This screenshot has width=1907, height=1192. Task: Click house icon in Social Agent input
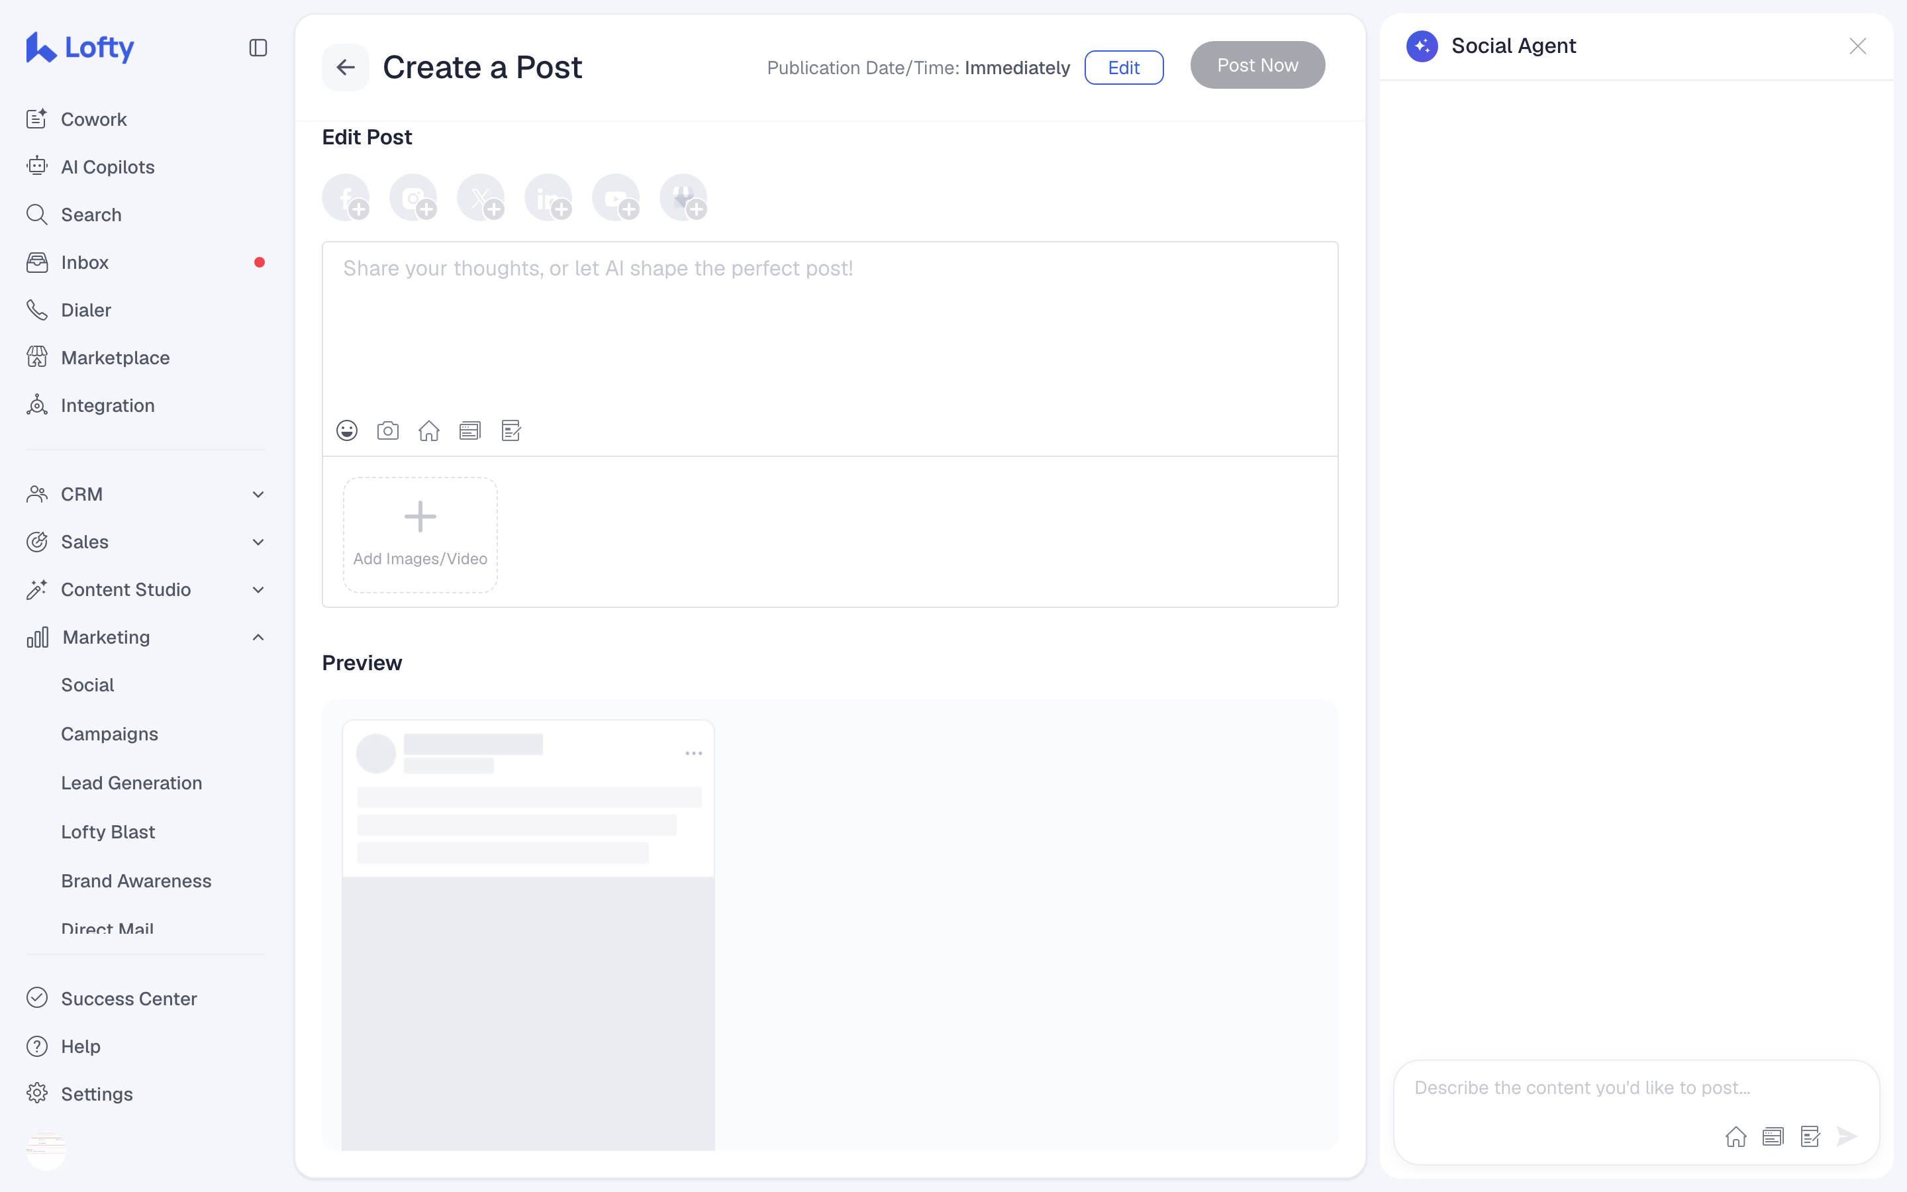(1736, 1136)
